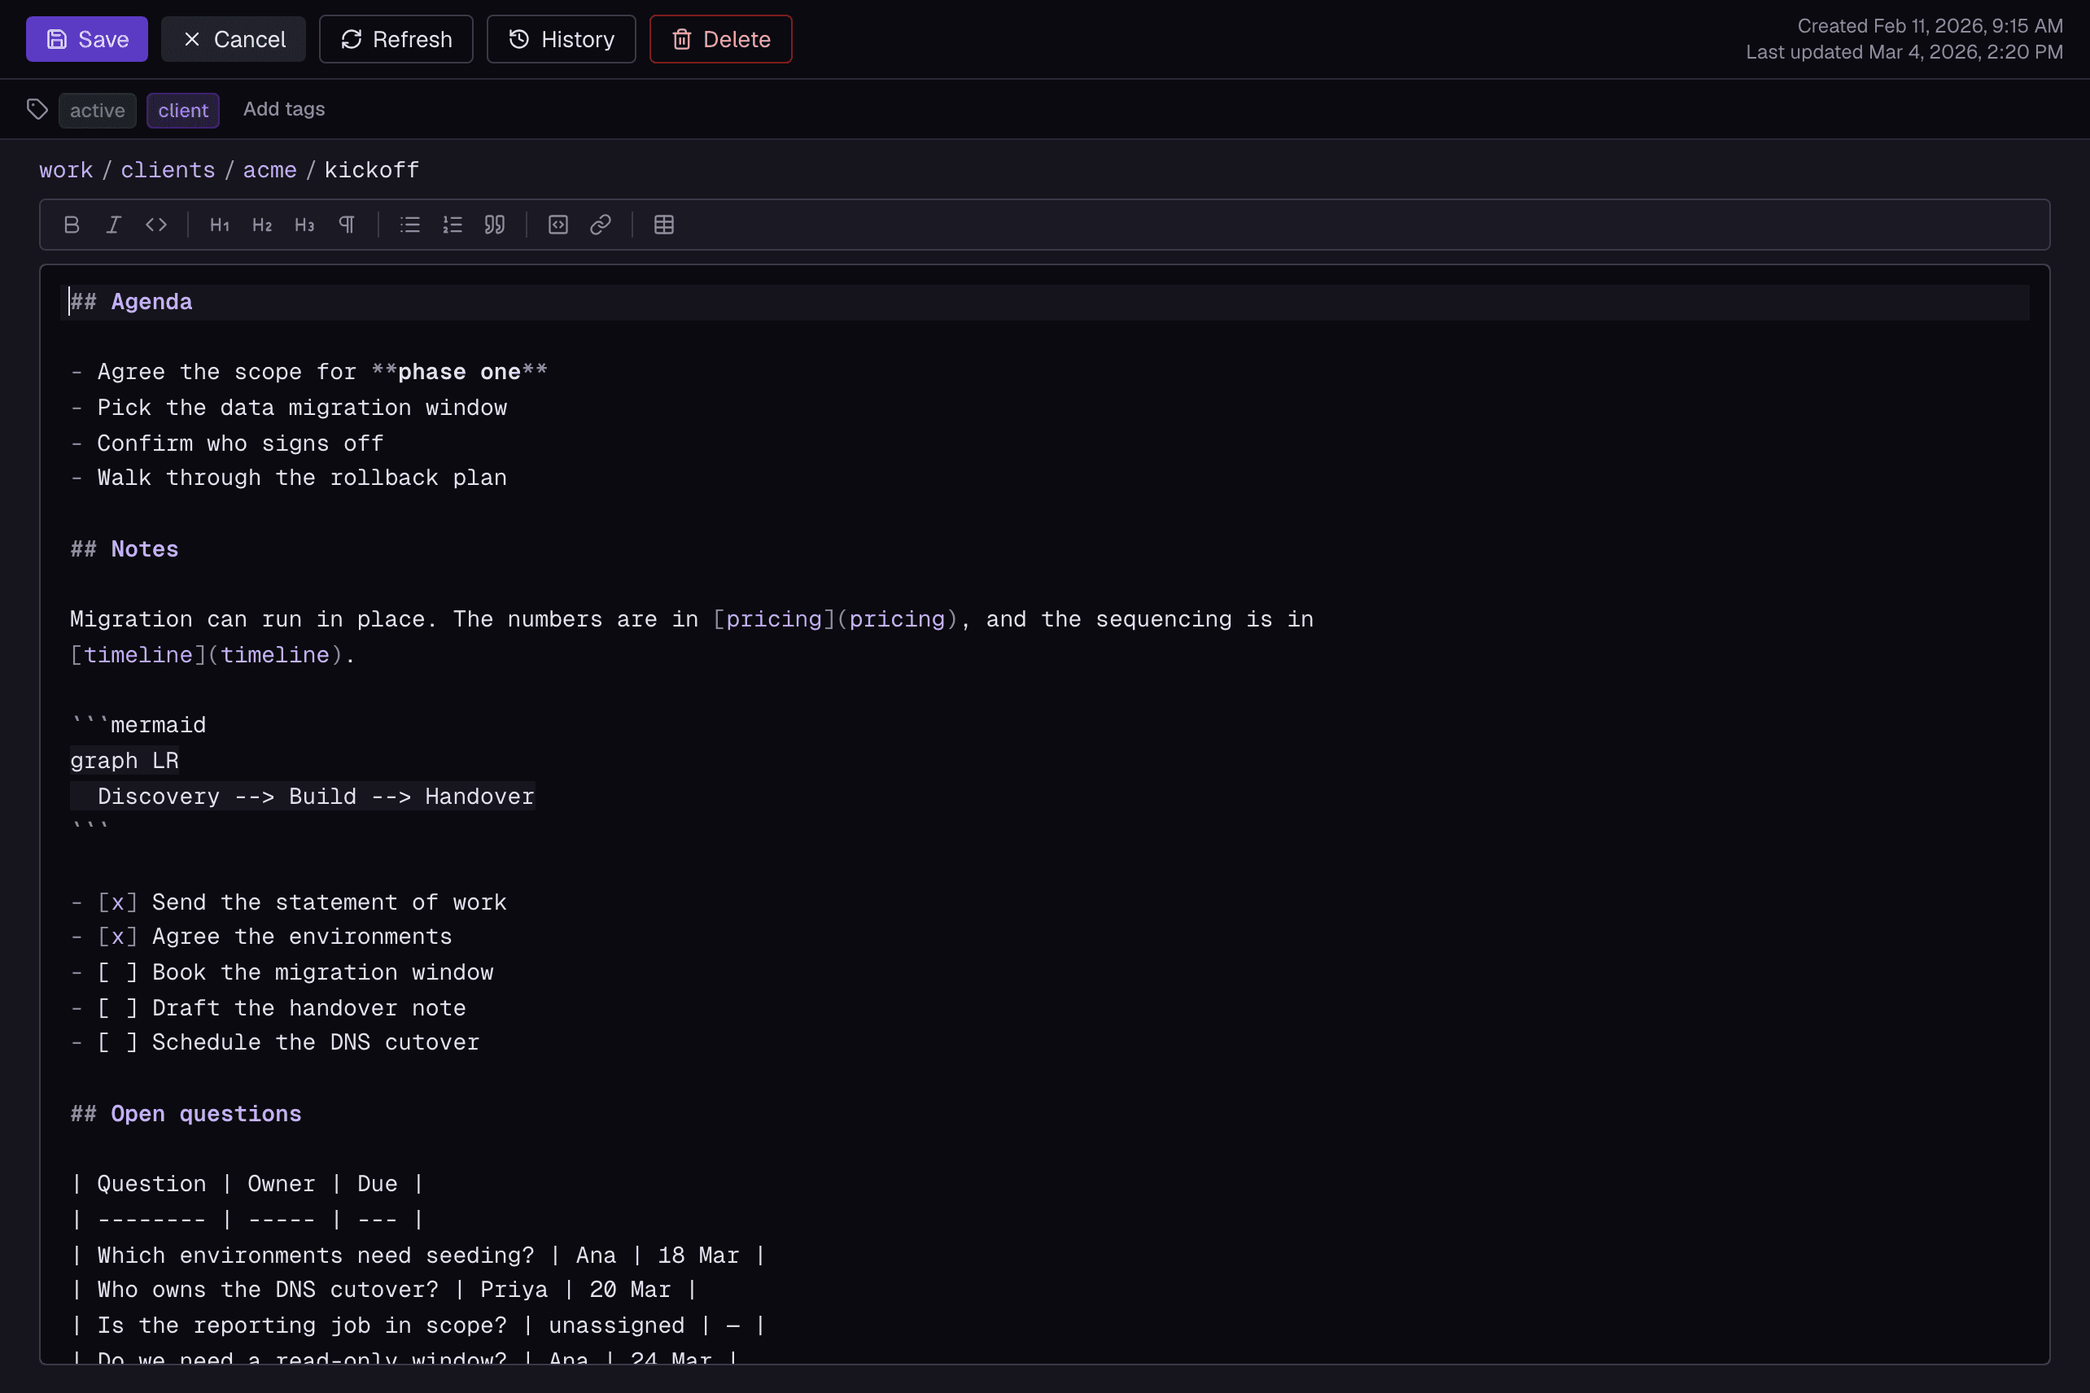The image size is (2090, 1393).
Task: Open the note History
Action: pos(561,39)
